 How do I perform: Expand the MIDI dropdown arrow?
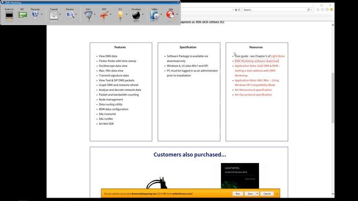pos(111,15)
